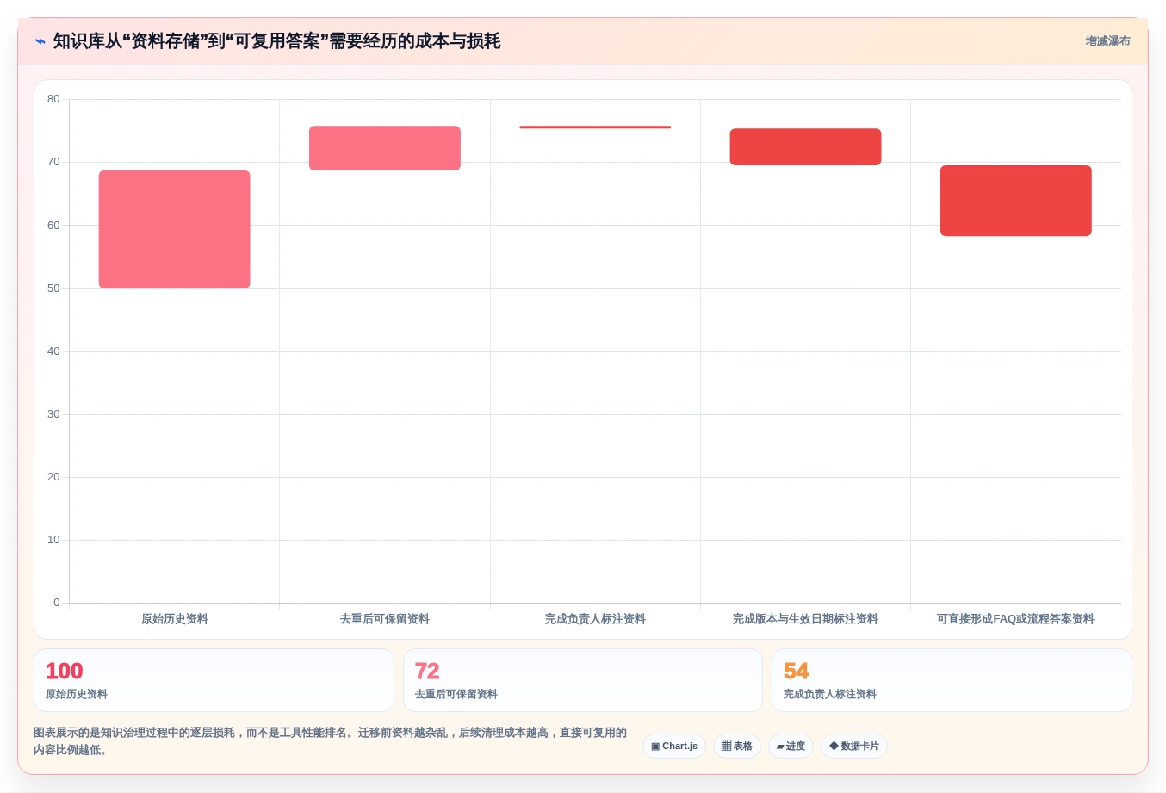The image size is (1166, 793).
Task: Click the chart title starting with 知识库从
Action: tap(276, 41)
